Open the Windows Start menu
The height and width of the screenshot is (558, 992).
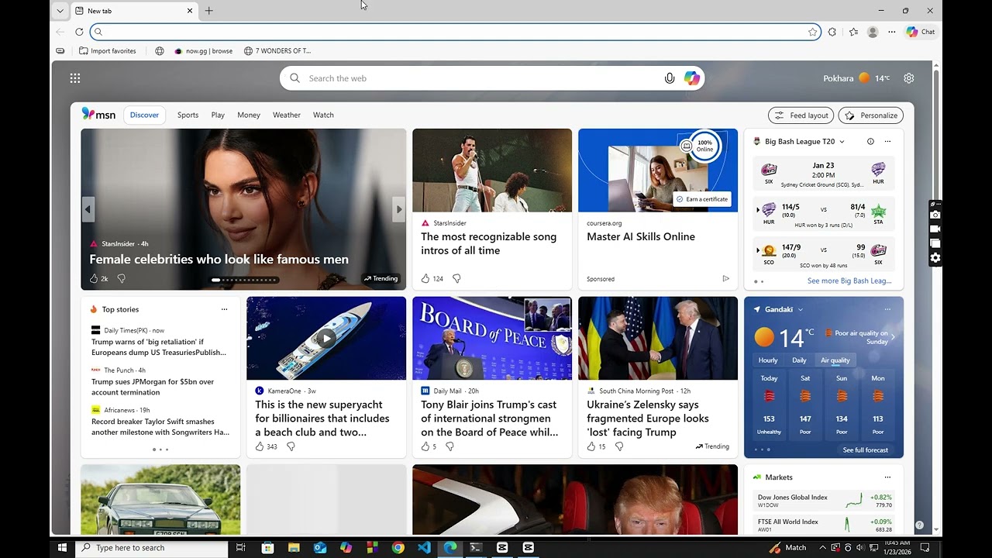pos(63,548)
